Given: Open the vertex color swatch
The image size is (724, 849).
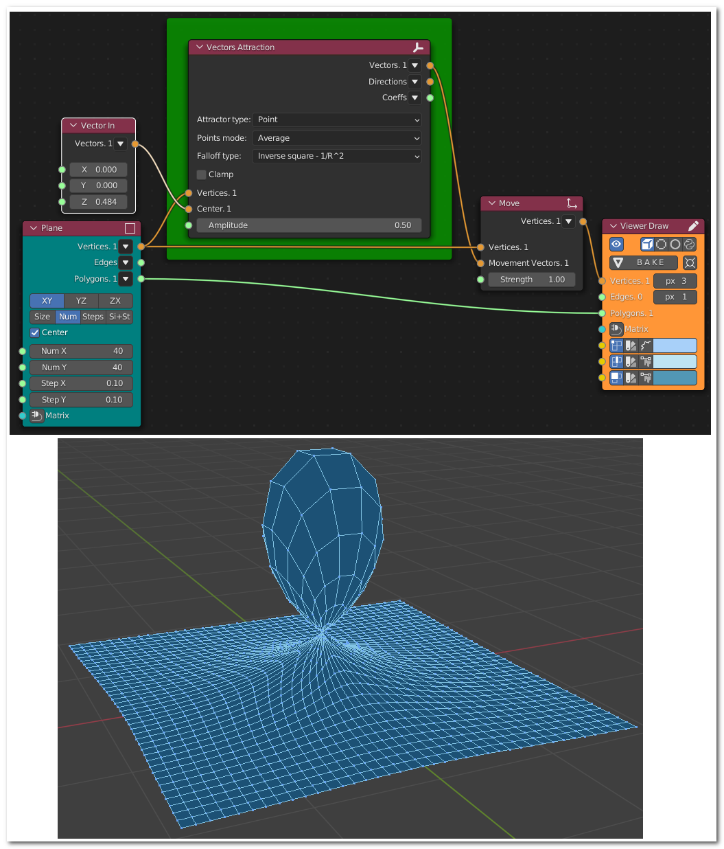Looking at the screenshot, I should [675, 346].
